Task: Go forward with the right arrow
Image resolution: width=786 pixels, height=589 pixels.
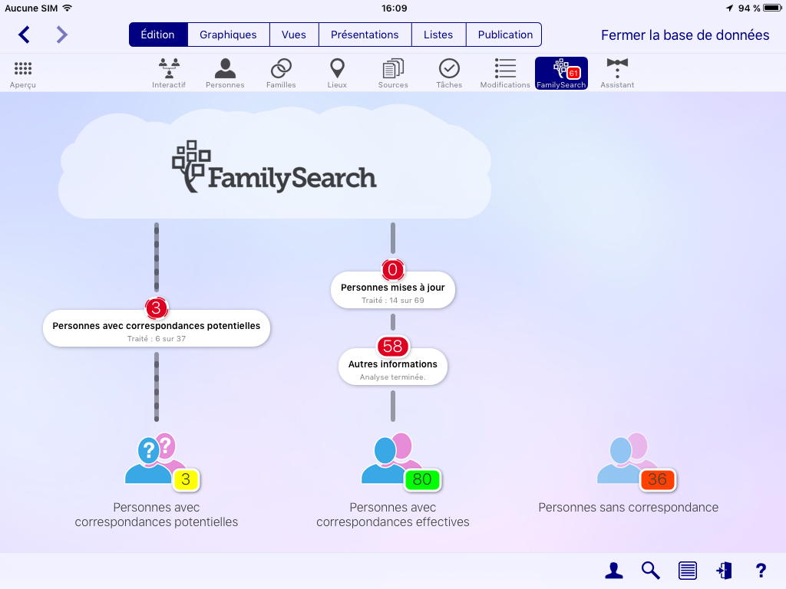Action: tap(61, 35)
